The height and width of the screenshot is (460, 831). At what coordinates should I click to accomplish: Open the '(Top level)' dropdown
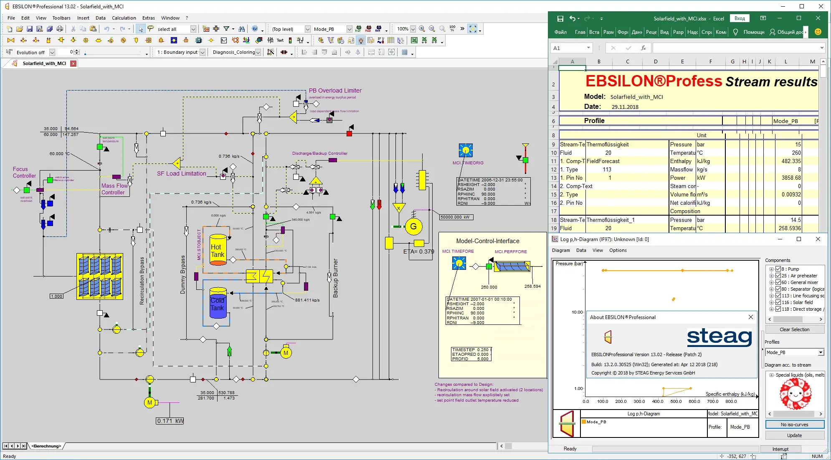[x=307, y=29]
